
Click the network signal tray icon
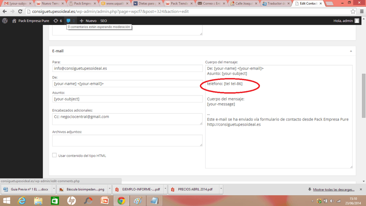pyautogui.click(x=338, y=201)
